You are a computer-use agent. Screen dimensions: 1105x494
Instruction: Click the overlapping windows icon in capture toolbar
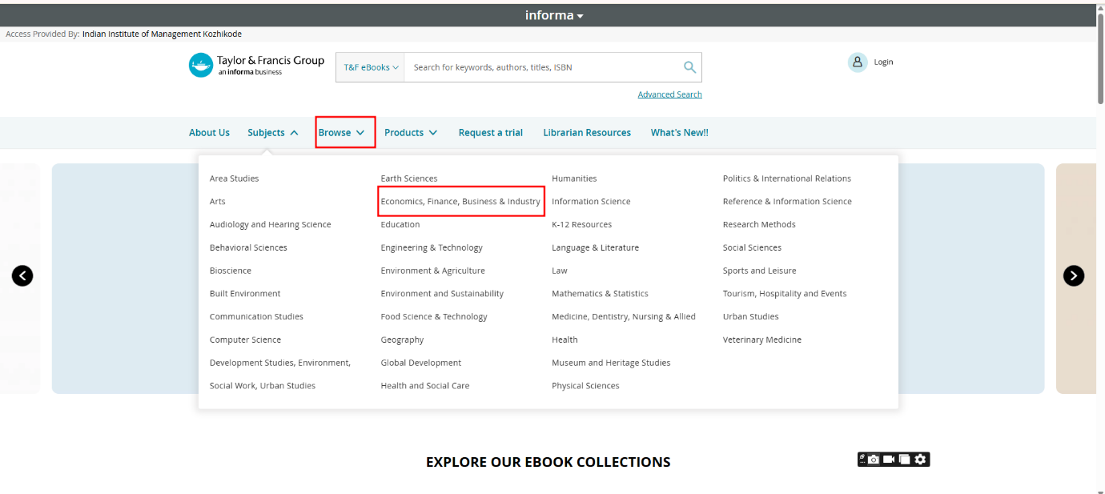click(904, 460)
